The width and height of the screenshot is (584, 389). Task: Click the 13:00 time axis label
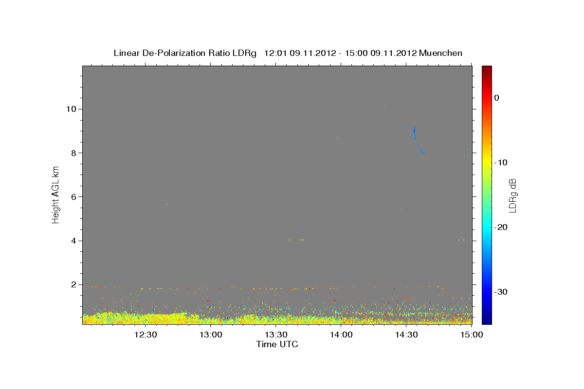point(211,335)
